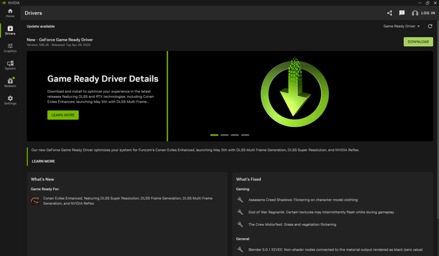439x256 pixels.
Task: Select the fourth carousel indicator dot
Action: 245,135
